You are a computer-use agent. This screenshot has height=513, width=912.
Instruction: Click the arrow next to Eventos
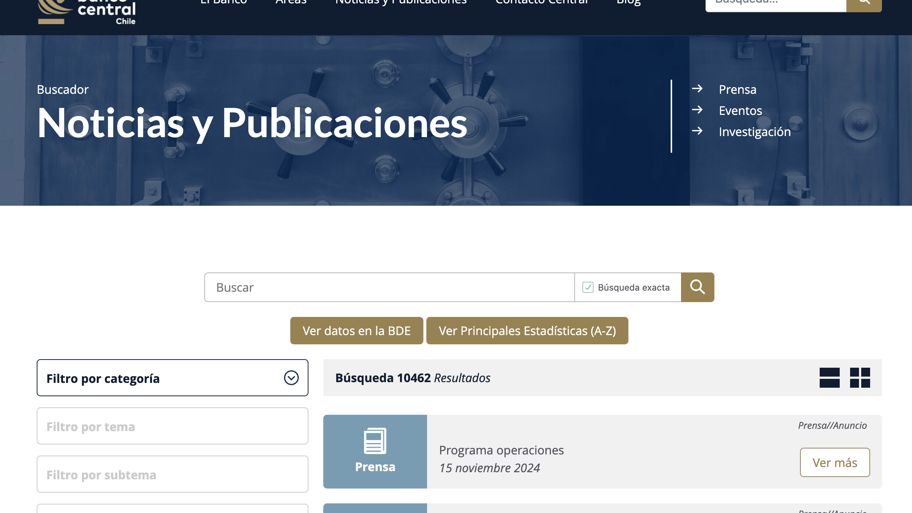697,110
